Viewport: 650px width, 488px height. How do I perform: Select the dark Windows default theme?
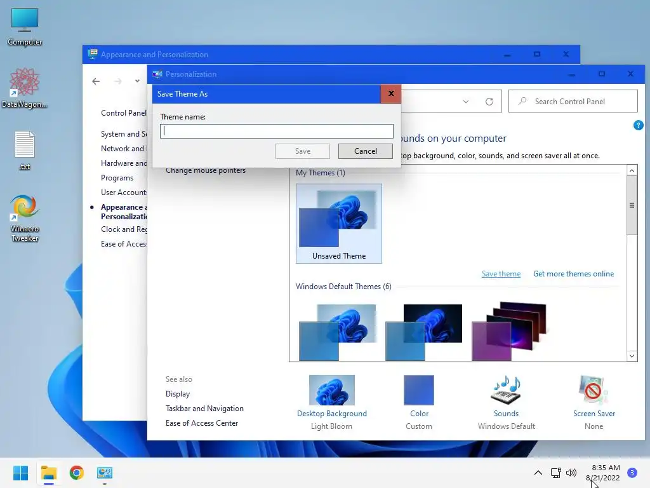pos(423,332)
